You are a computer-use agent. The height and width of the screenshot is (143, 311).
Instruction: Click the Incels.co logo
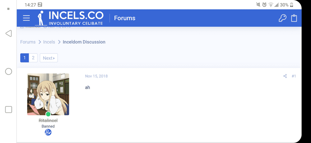(x=69, y=18)
